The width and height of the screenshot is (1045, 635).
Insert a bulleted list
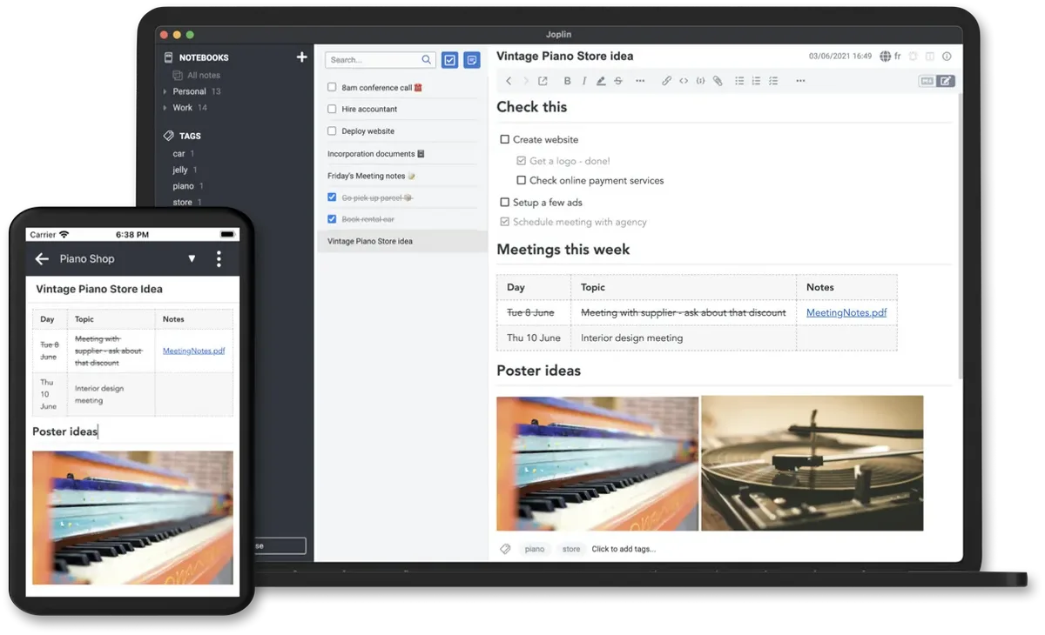739,81
